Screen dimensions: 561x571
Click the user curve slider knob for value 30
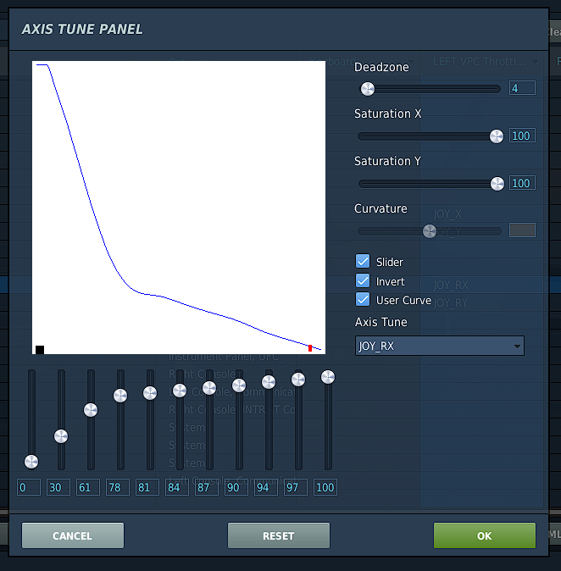click(x=61, y=436)
